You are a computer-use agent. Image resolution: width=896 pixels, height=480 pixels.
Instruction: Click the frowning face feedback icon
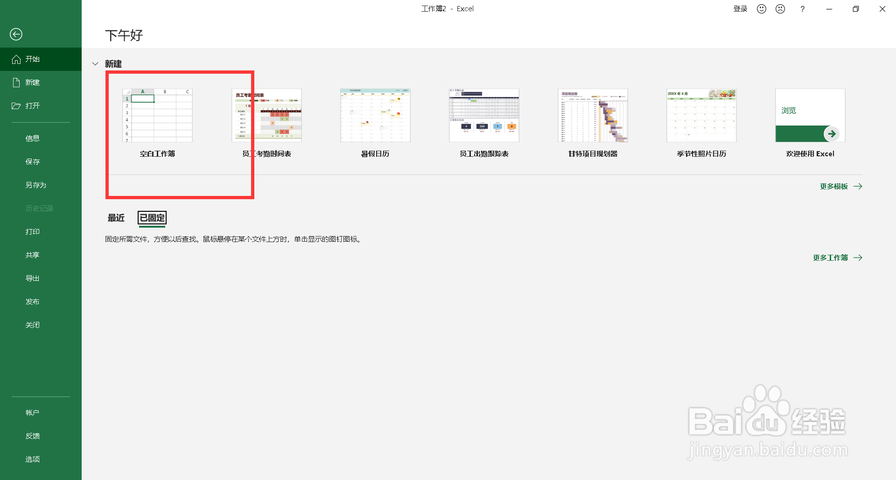(780, 9)
